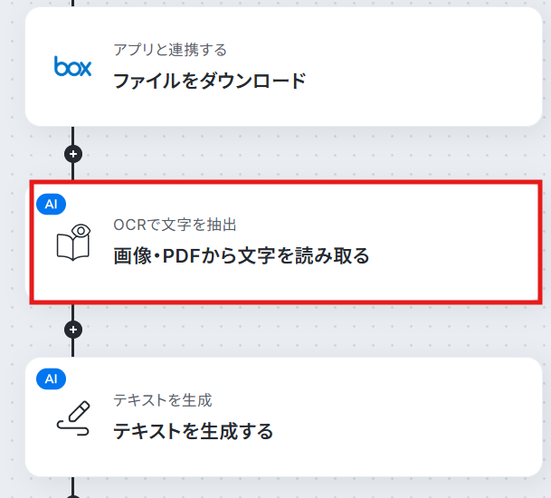
Task: Open the テキストを生成する step title
Action: pyautogui.click(x=194, y=431)
